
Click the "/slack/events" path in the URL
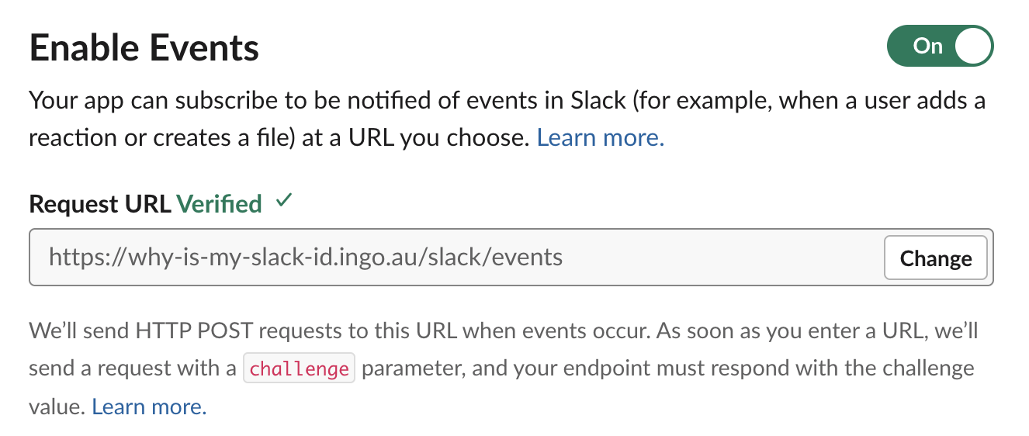coord(489,257)
